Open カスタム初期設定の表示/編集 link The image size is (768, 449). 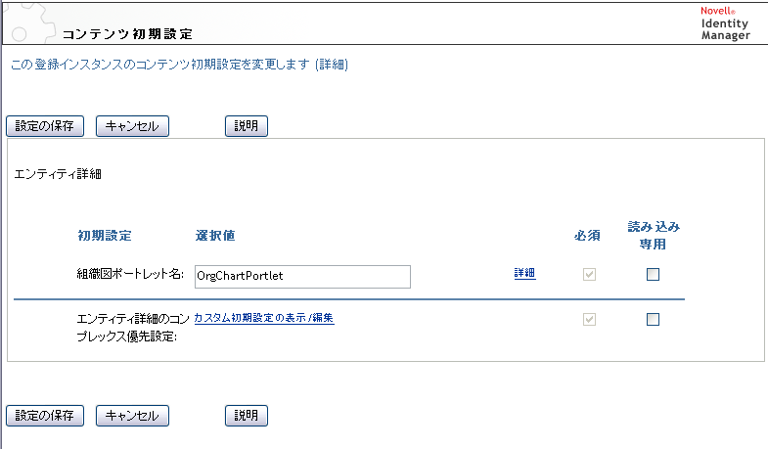click(264, 318)
